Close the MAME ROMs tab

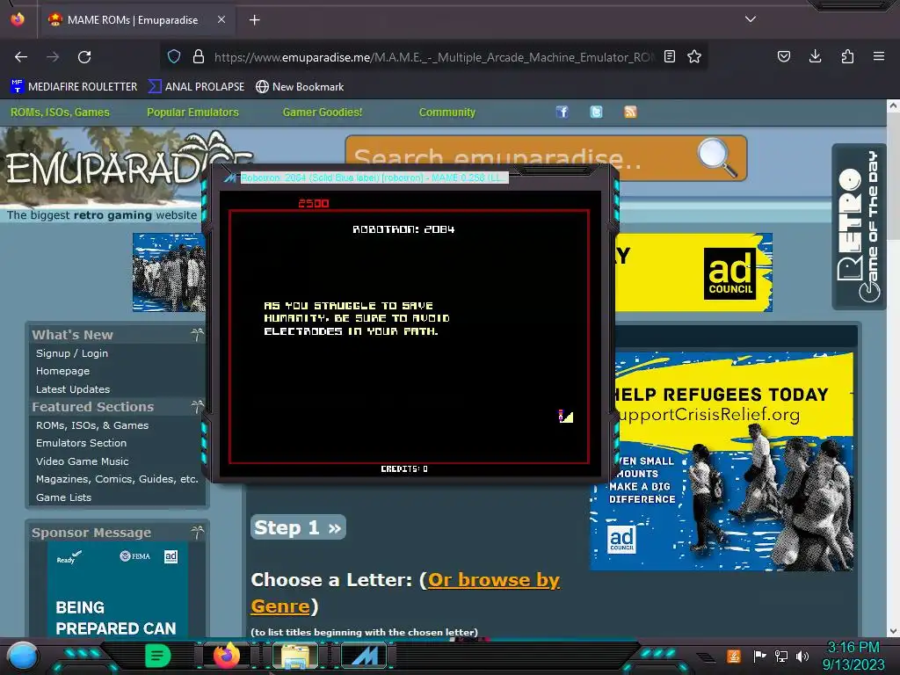click(221, 19)
